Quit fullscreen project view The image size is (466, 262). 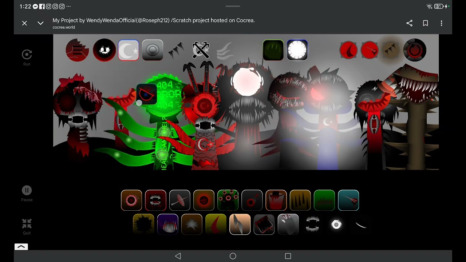[27, 226]
